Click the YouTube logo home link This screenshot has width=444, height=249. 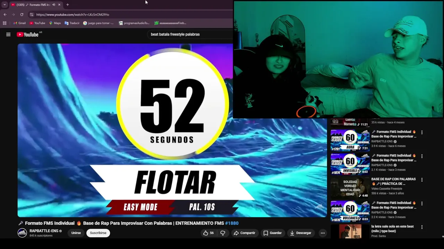(27, 34)
